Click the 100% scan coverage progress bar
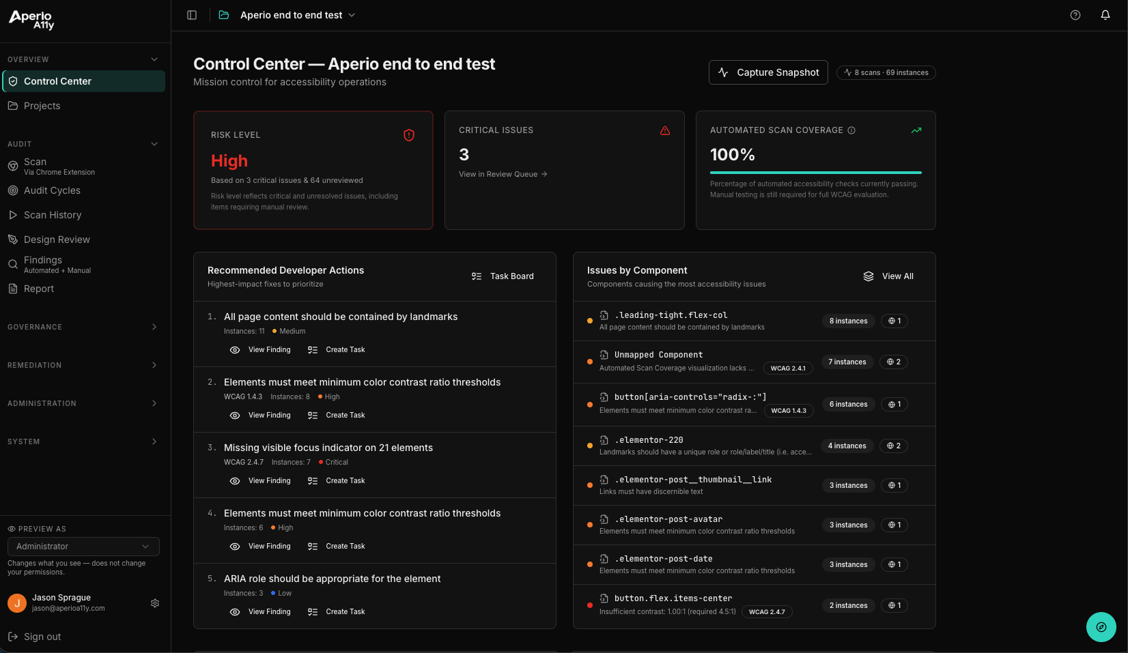1128x653 pixels. point(816,173)
